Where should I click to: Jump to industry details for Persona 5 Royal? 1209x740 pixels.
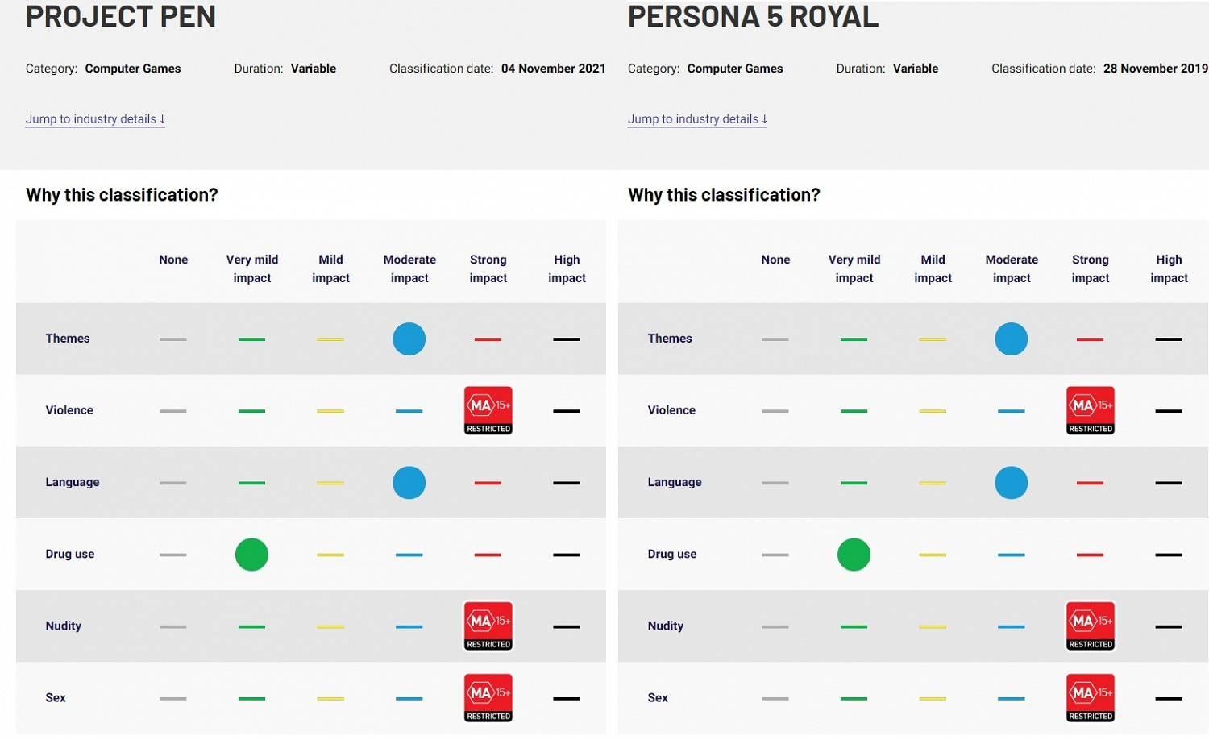tap(697, 119)
